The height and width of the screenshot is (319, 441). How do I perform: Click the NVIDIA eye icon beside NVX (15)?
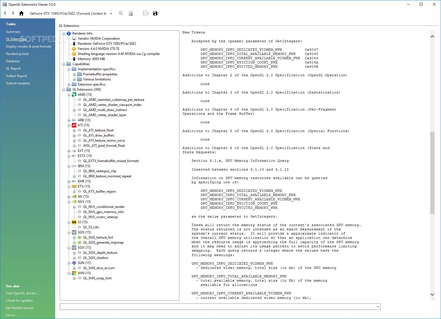tap(74, 202)
